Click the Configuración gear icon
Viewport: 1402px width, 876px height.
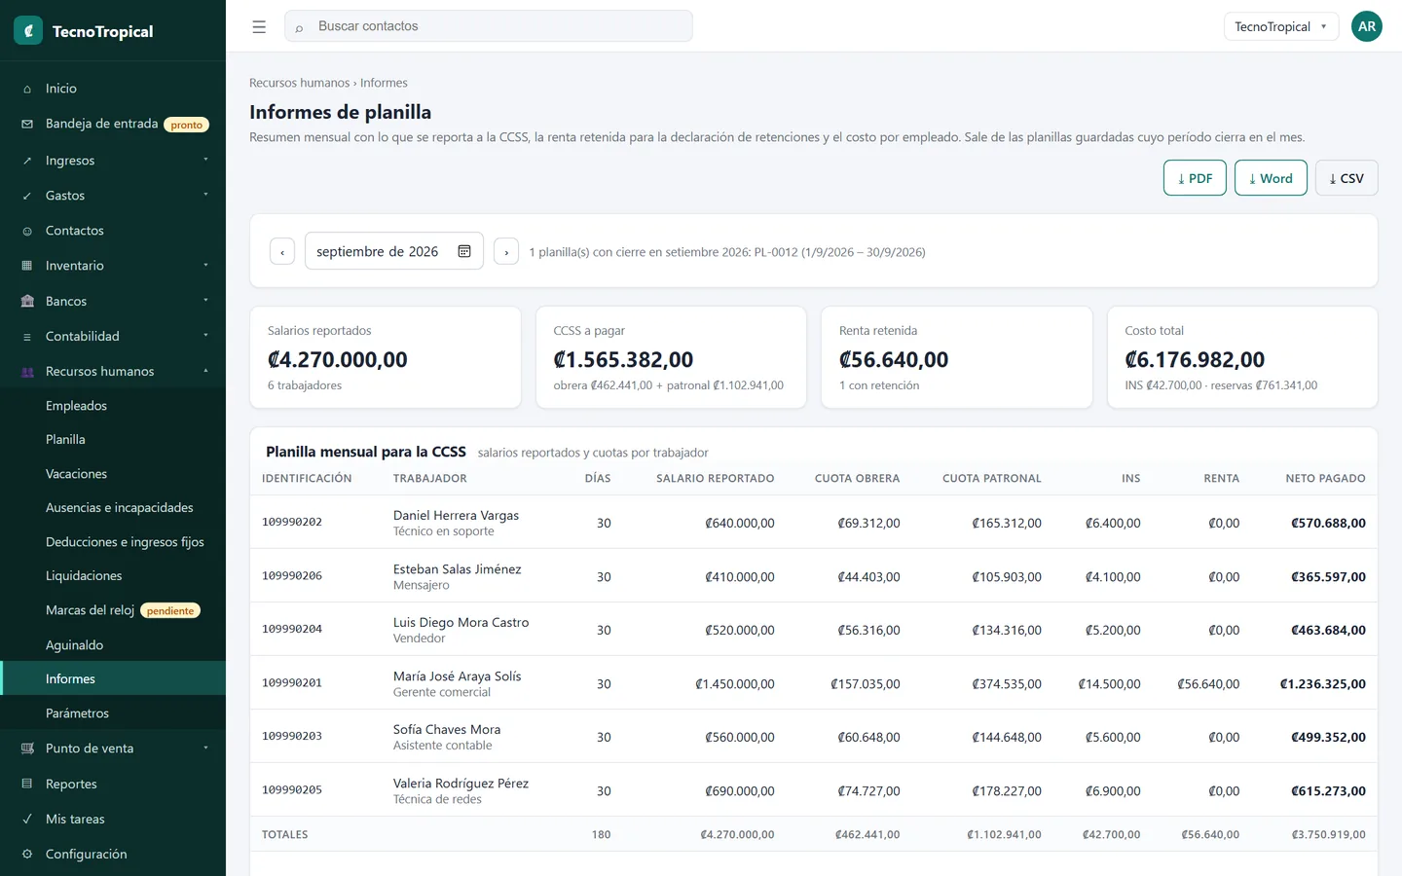coord(27,854)
